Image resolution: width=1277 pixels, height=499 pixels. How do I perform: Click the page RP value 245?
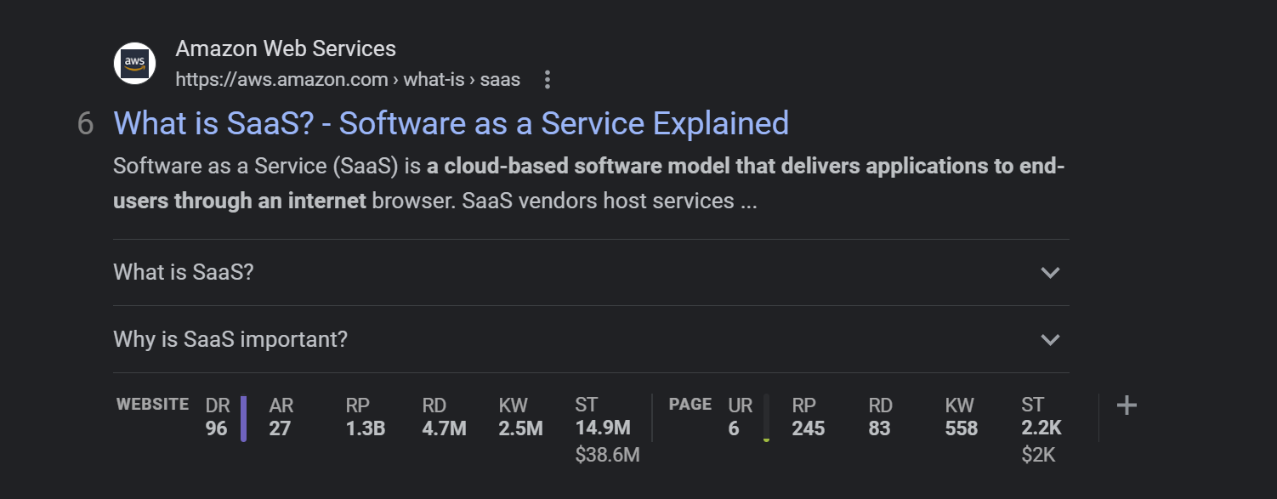pos(809,428)
